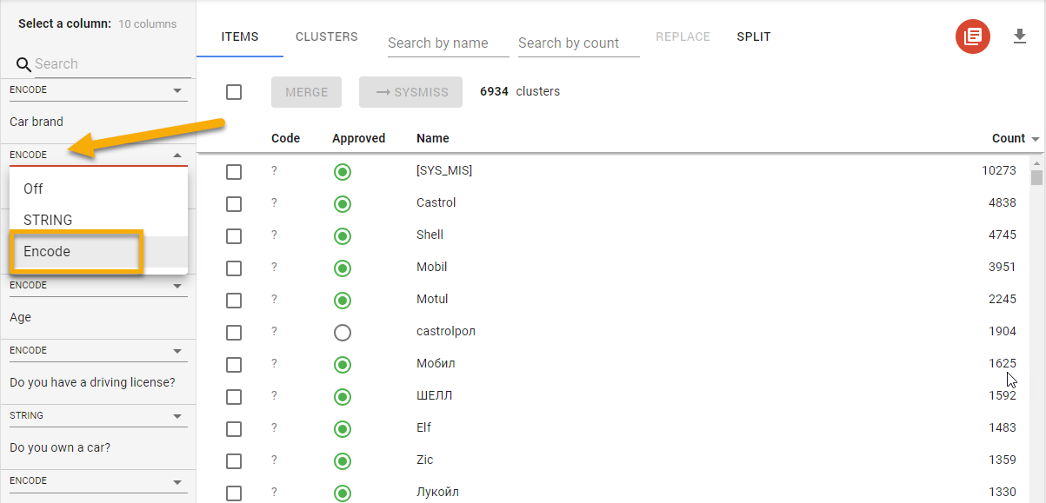Switch to the Clusters tab
The image size is (1046, 503).
click(x=326, y=37)
